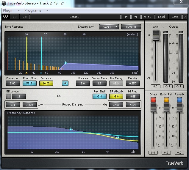Grab the Early Ref level fader handle

[x=166, y=108]
